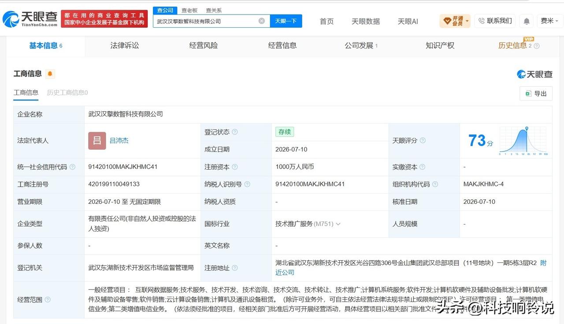Click help icon next to 统一社会信用代码
Image resolution: width=564 pixels, height=324 pixels.
[72, 167]
